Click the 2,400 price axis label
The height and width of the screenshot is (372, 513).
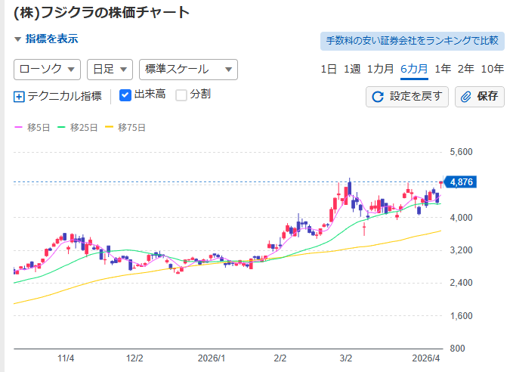(x=462, y=283)
